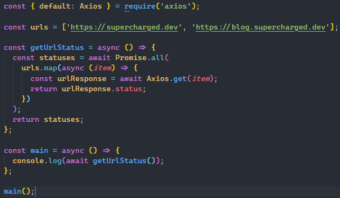Image resolution: width=340 pixels, height=198 pixels.
Task: Click the map method on urls
Action: [x=50, y=68]
